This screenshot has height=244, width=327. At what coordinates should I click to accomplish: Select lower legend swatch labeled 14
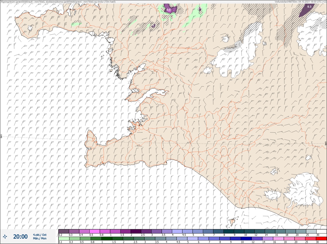point(267,239)
